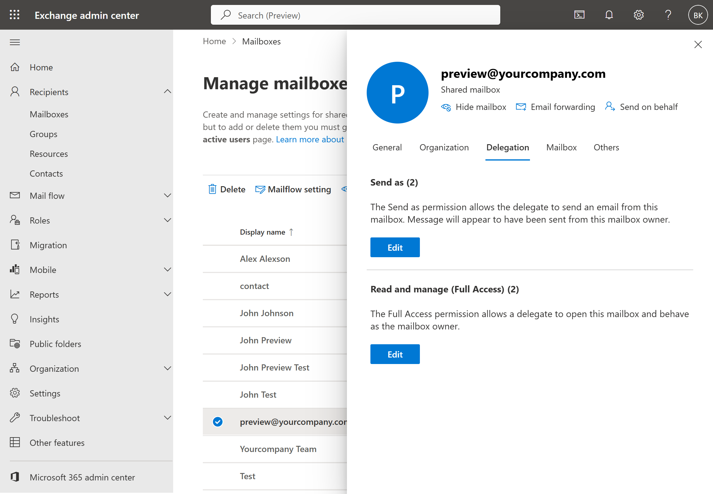Image resolution: width=713 pixels, height=494 pixels.
Task: Select the John Test mailbox row
Action: pos(275,395)
